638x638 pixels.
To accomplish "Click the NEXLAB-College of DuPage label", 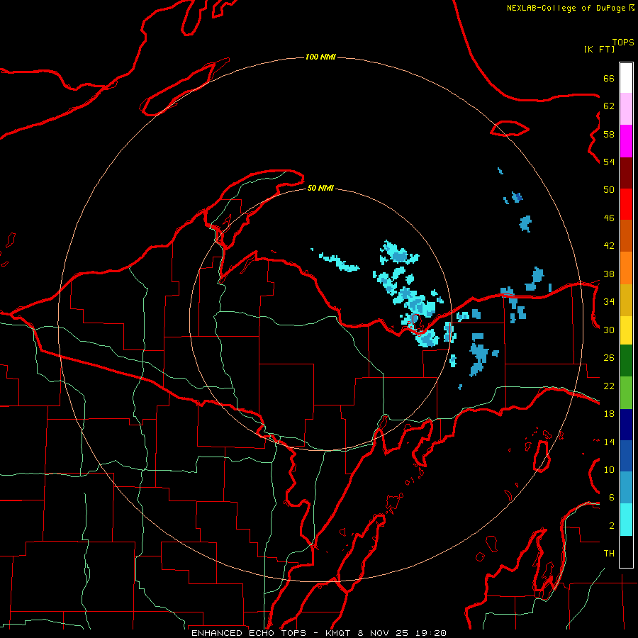I will pos(570,8).
